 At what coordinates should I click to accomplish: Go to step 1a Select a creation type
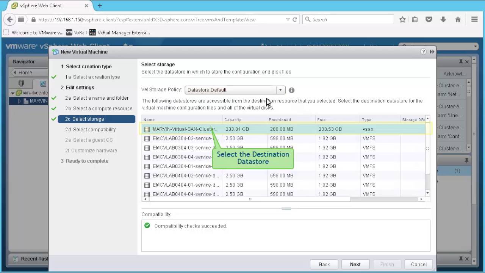point(92,77)
